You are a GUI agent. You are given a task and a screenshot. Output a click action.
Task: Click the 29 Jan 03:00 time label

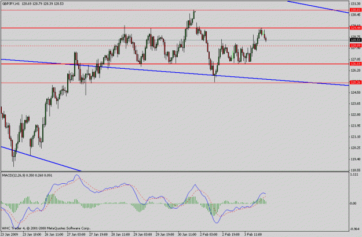click(x=142, y=235)
